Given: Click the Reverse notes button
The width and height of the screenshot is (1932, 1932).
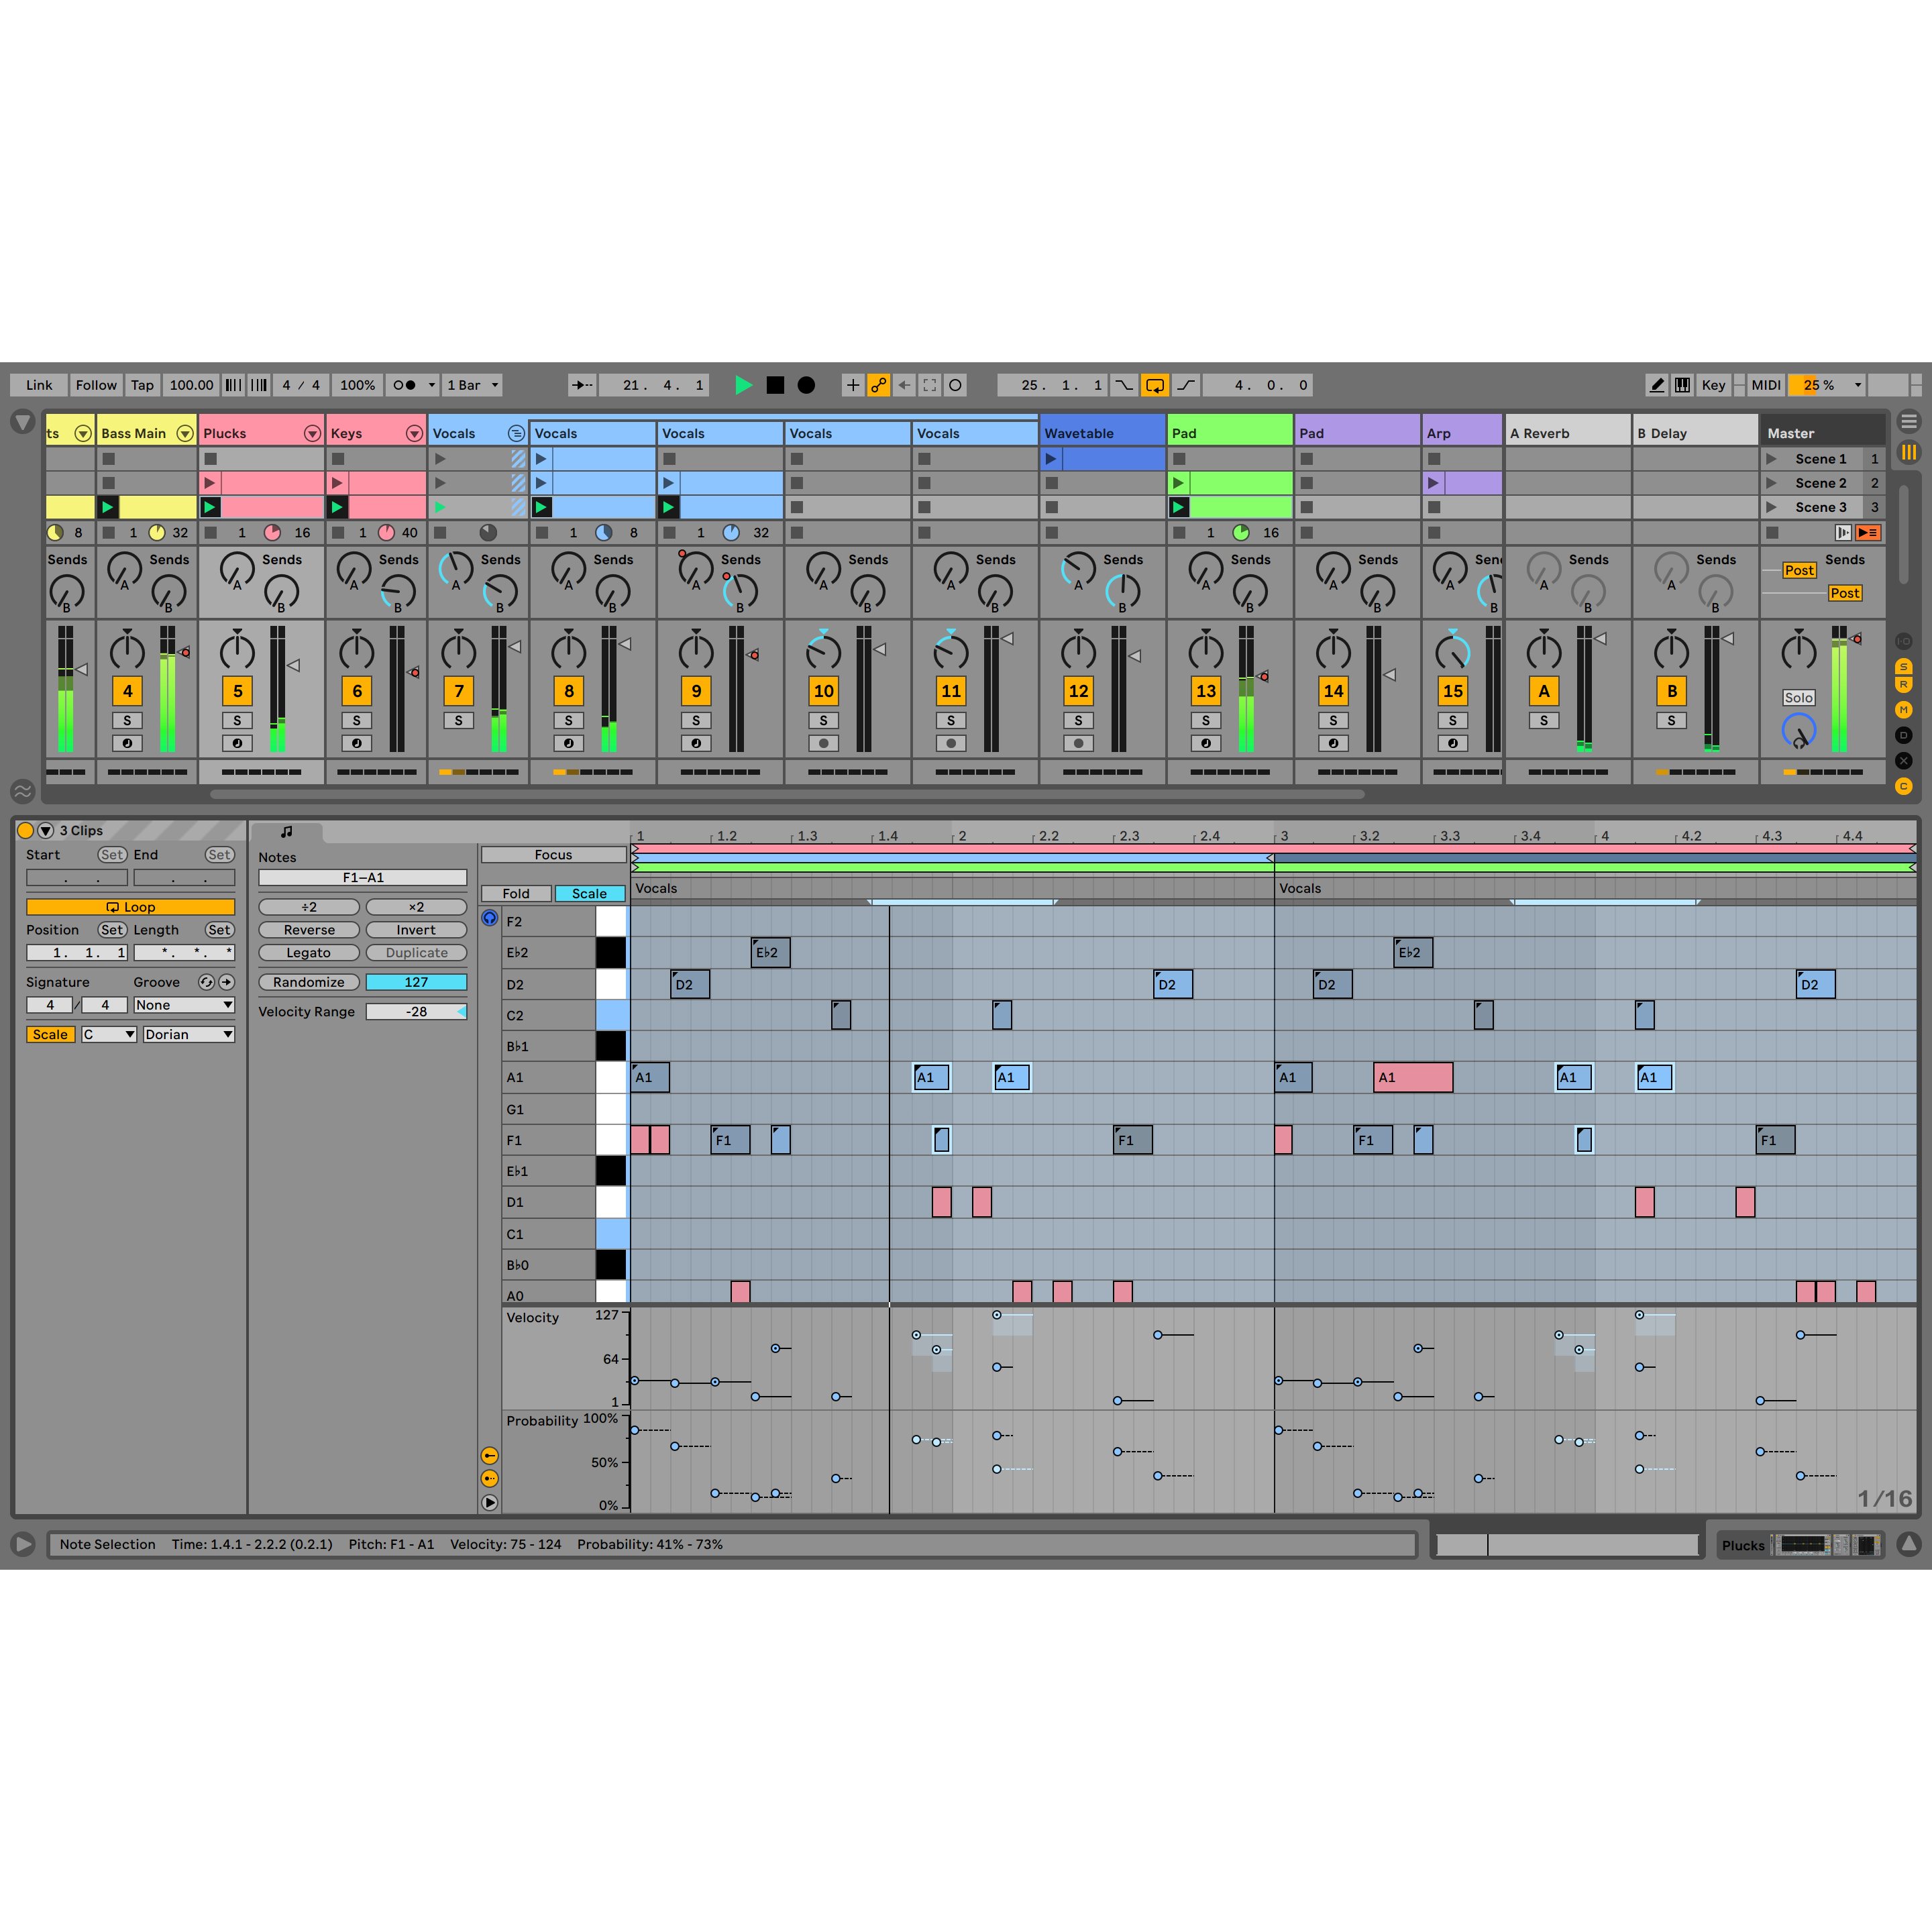Looking at the screenshot, I should coord(309,930).
